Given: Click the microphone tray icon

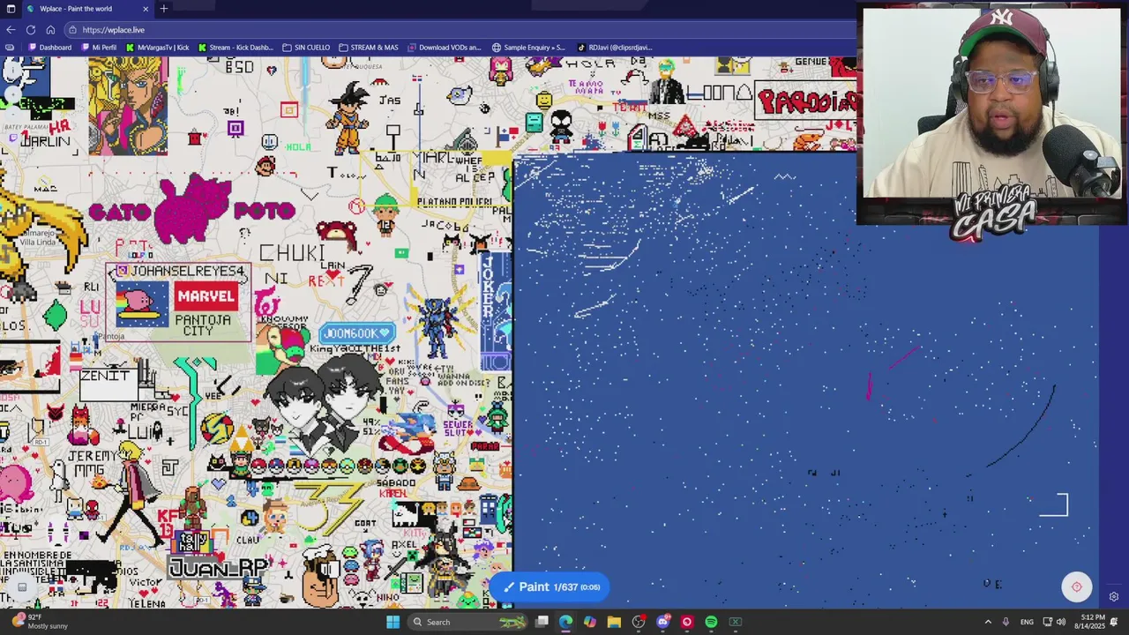Looking at the screenshot, I should (x=1006, y=622).
